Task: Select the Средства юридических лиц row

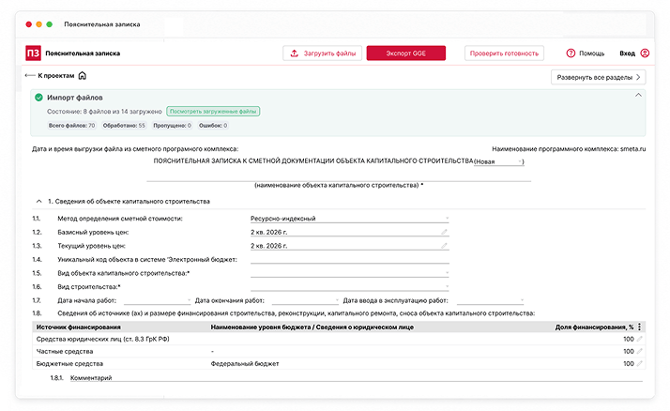Action: tap(339, 339)
